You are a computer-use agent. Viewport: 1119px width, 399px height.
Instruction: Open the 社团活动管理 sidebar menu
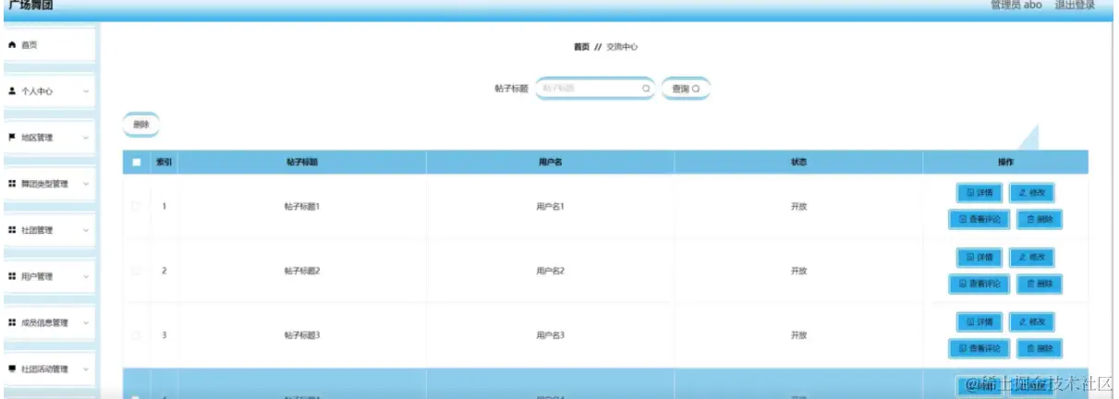pos(48,369)
